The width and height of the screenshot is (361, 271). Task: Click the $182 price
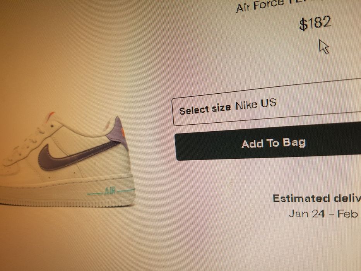coord(315,23)
